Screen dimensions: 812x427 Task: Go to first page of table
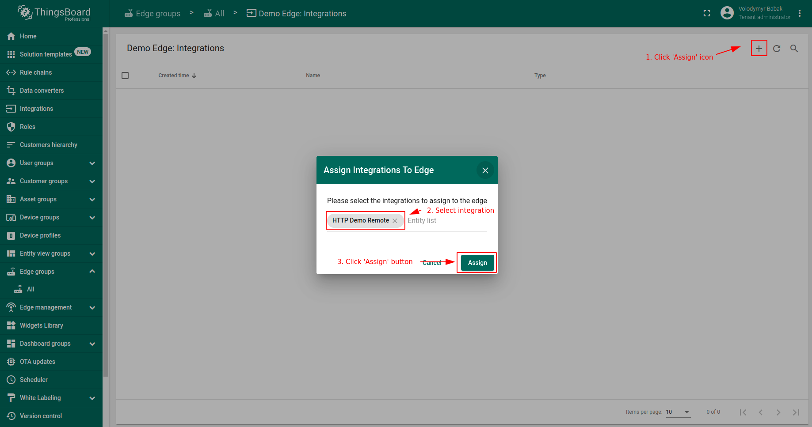pos(743,412)
